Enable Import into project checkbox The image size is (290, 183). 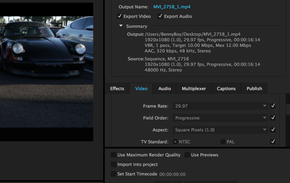coord(114,164)
